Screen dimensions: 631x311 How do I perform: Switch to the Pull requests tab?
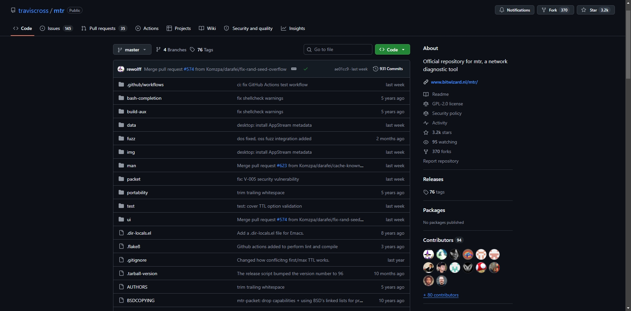104,28
